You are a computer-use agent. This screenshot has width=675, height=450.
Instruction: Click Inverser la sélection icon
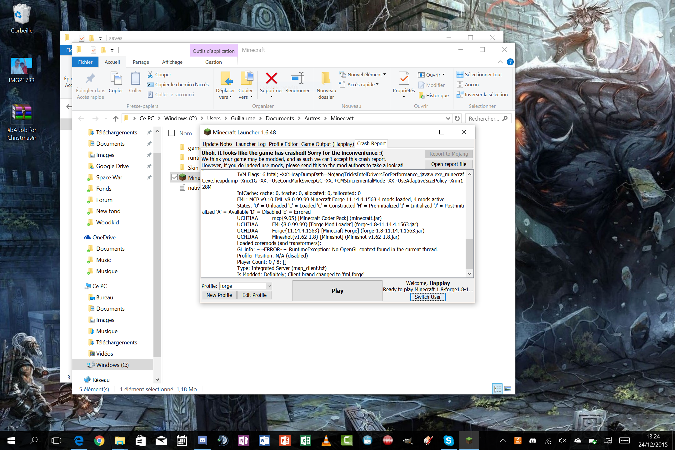(460, 94)
